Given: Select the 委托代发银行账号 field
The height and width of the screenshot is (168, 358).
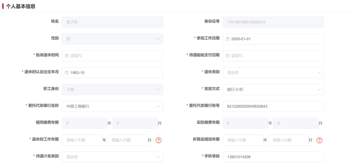Looking at the screenshot, I should click(273, 106).
